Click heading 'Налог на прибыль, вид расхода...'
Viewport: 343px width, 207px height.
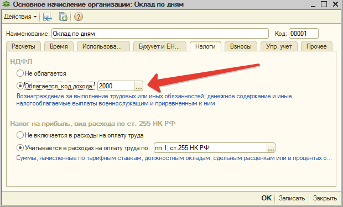tap(93, 124)
